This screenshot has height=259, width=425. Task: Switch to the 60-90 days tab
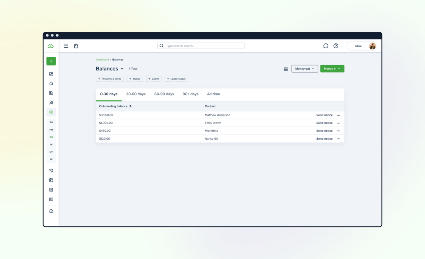[164, 94]
